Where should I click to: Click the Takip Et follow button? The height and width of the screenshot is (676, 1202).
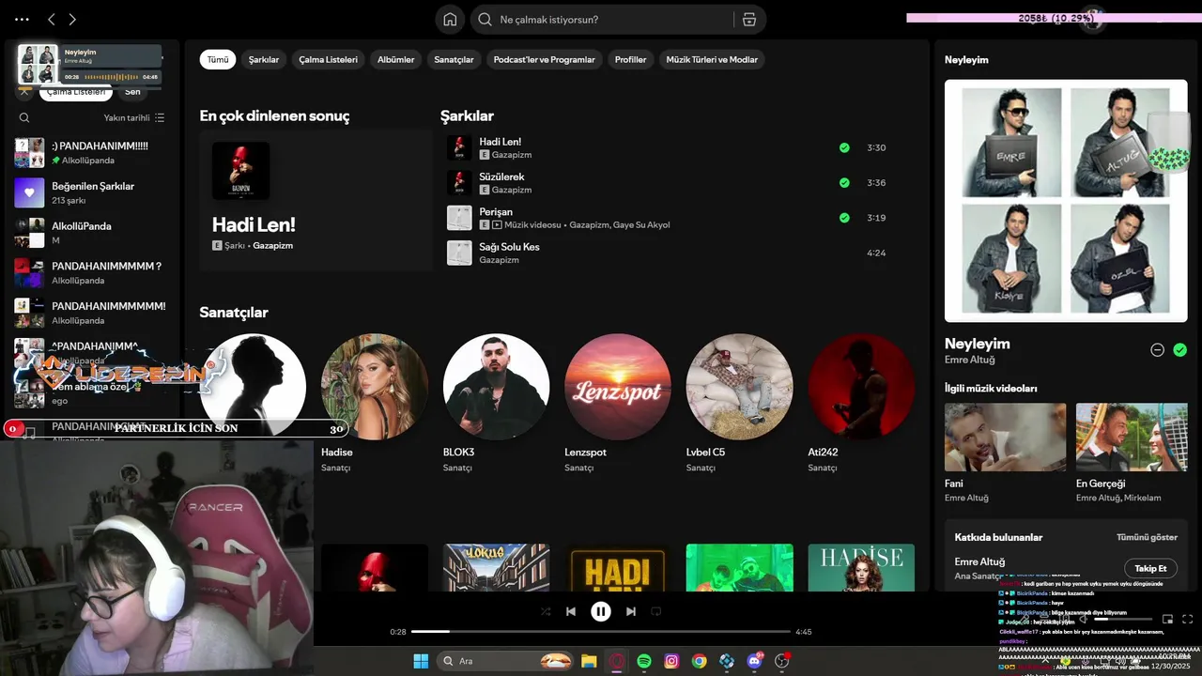click(1150, 568)
